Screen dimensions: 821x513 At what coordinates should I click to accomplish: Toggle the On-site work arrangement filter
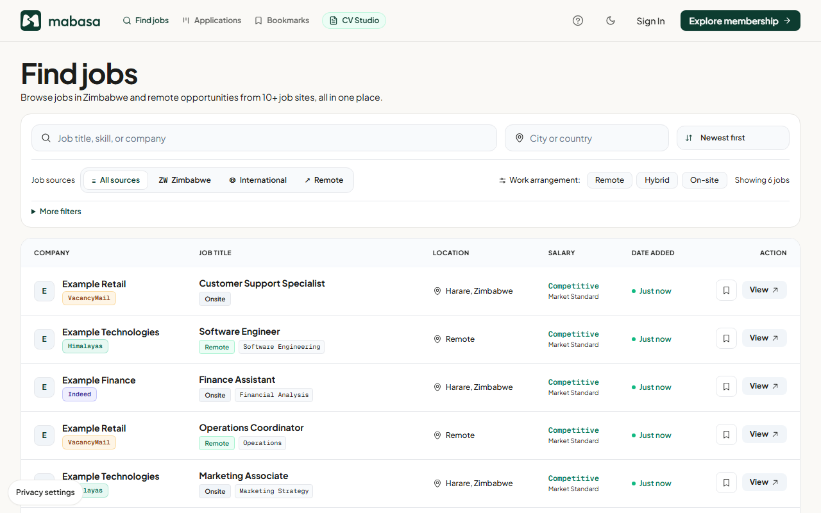(x=704, y=180)
